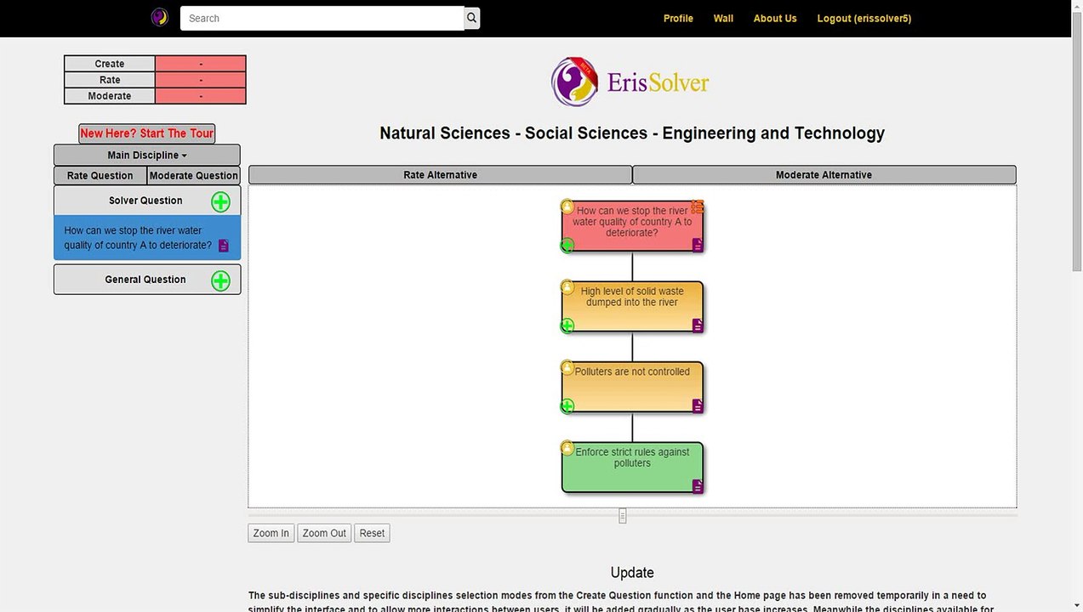The image size is (1083, 612).
Task: Click the diagram panel resize handle
Action: (x=623, y=516)
